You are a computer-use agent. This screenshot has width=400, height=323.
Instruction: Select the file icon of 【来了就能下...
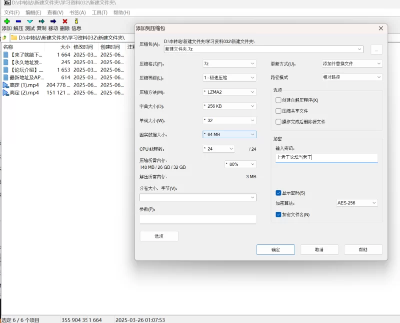(x=5, y=55)
